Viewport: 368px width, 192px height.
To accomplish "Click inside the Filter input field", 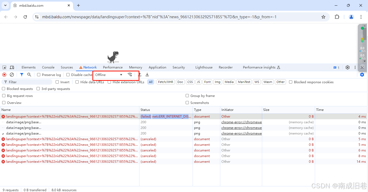I will click(x=27, y=82).
